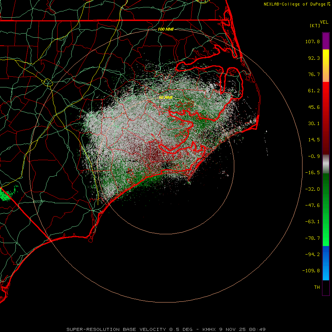Screen dimensions: 332x332
Task: Click the TH threshold label
Action: pyautogui.click(x=317, y=287)
